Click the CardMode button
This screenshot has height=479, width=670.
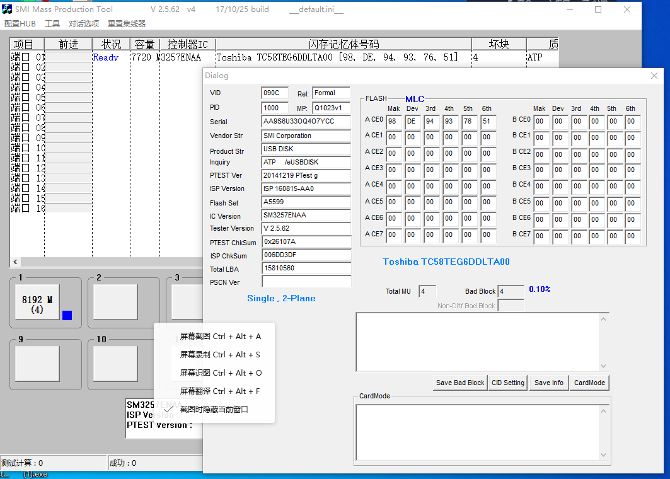pos(589,383)
